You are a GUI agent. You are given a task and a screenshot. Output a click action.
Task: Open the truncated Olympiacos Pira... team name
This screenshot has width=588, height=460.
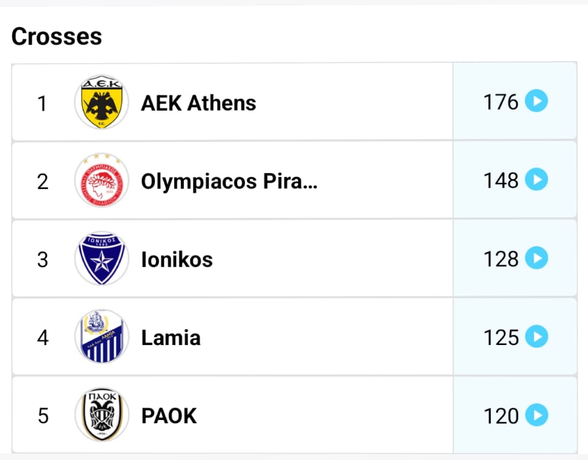point(229,182)
